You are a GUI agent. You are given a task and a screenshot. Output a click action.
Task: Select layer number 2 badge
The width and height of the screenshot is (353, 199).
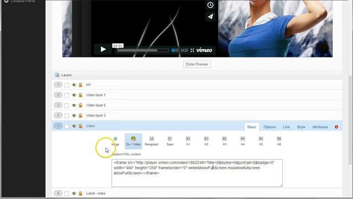point(58,95)
